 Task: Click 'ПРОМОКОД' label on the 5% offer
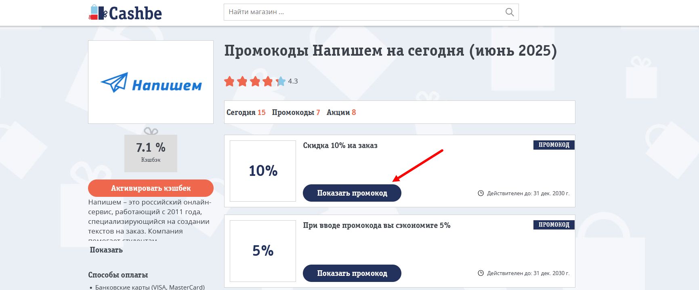554,225
